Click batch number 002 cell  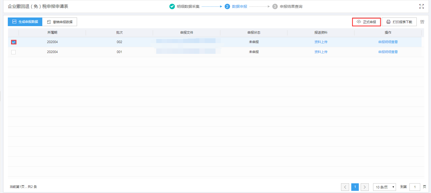point(119,42)
